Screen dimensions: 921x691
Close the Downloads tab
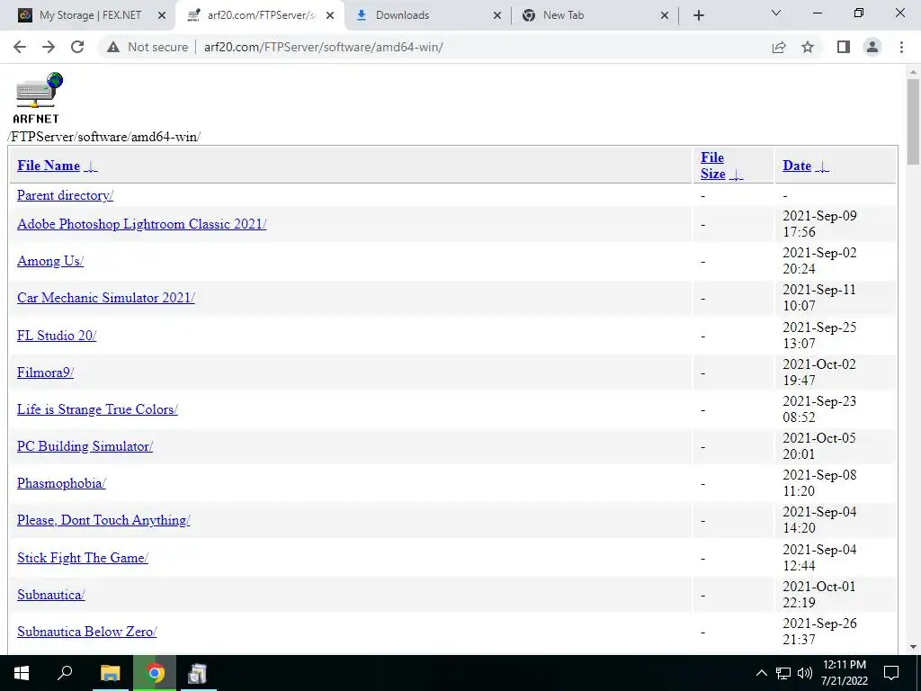496,15
